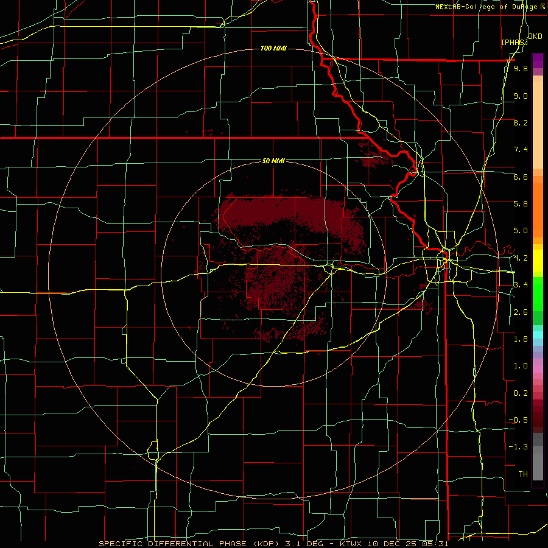Click the TH label on color scale
This screenshot has width=548, height=548.
(x=523, y=474)
